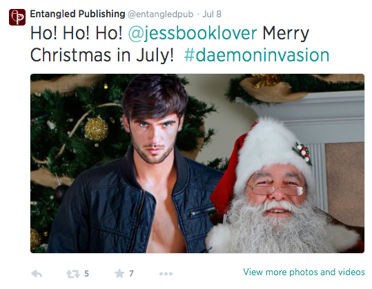Click the Entangled Publishing avatar logo
This screenshot has height=289, width=372.
[x=17, y=17]
